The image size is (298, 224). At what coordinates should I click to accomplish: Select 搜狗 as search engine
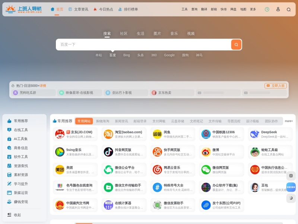(x=185, y=55)
